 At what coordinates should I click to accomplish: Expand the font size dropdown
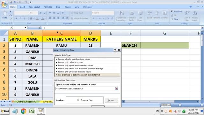[x=37, y=13]
